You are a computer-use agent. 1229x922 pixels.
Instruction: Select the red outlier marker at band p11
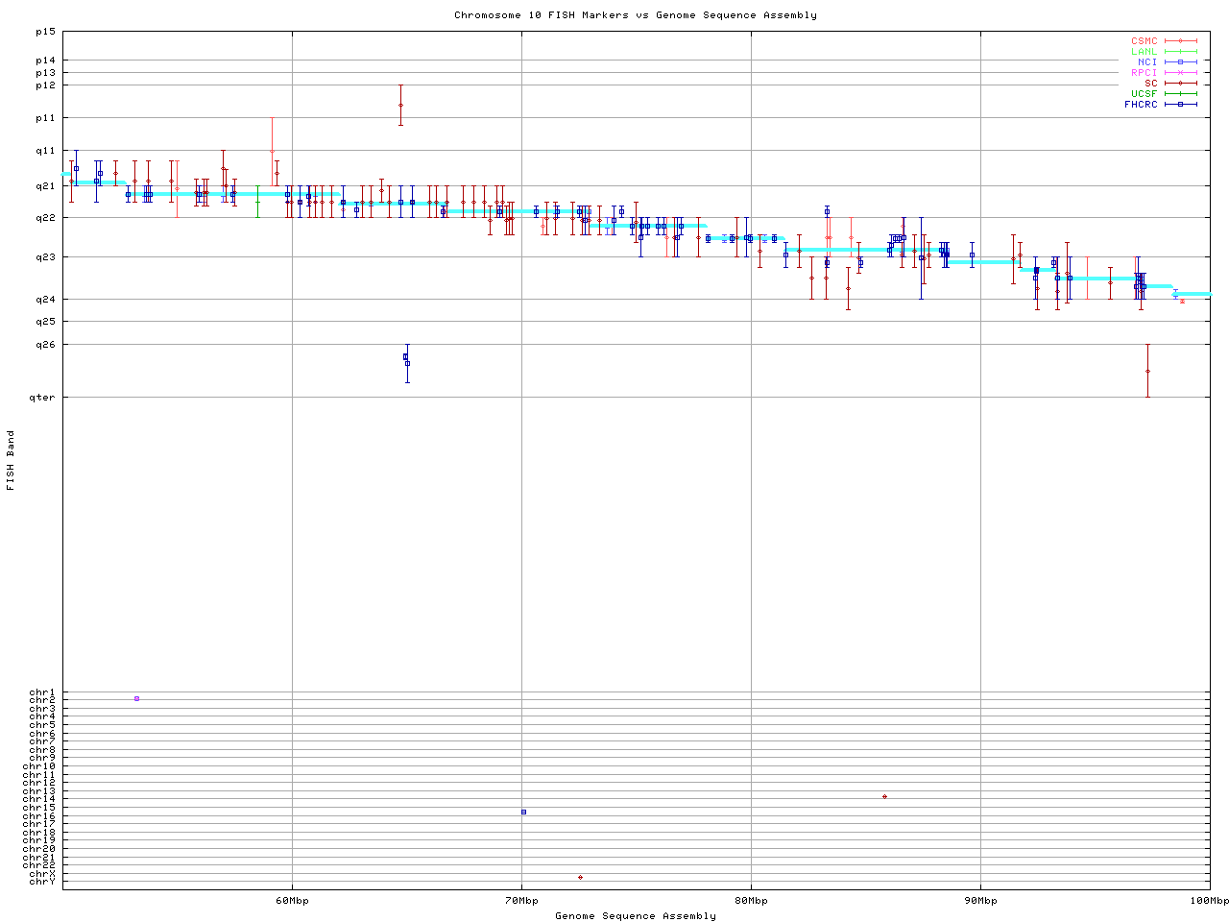pyautogui.click(x=400, y=105)
